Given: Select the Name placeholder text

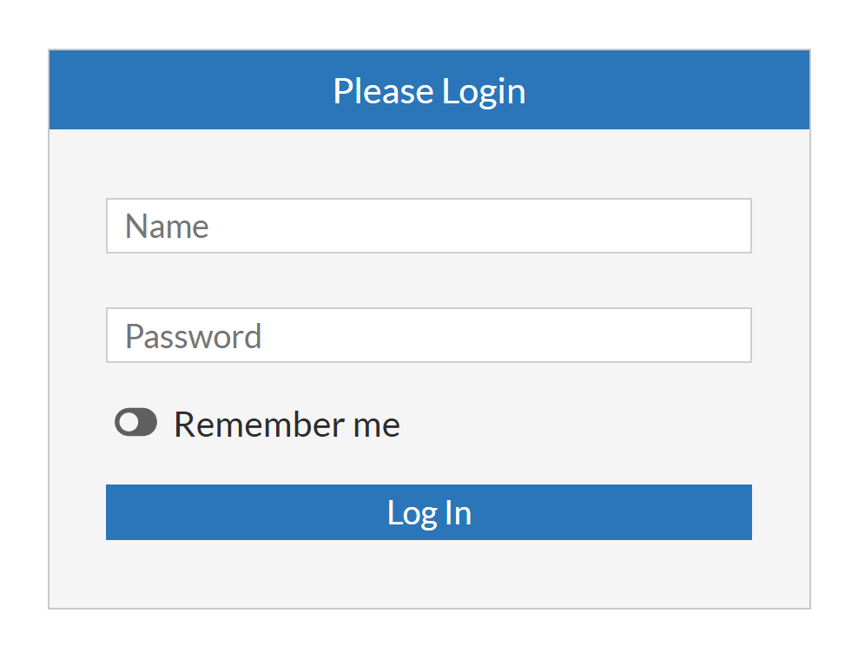Looking at the screenshot, I should [x=167, y=227].
